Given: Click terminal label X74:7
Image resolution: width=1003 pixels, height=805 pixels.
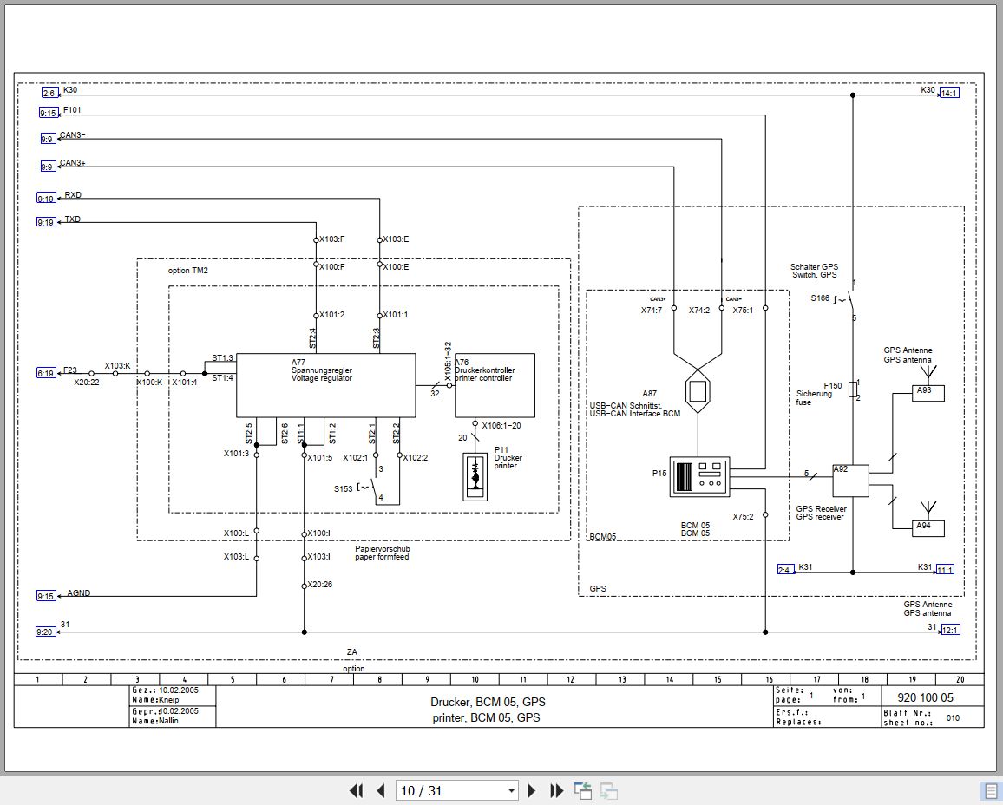Looking at the screenshot, I should pos(652,310).
